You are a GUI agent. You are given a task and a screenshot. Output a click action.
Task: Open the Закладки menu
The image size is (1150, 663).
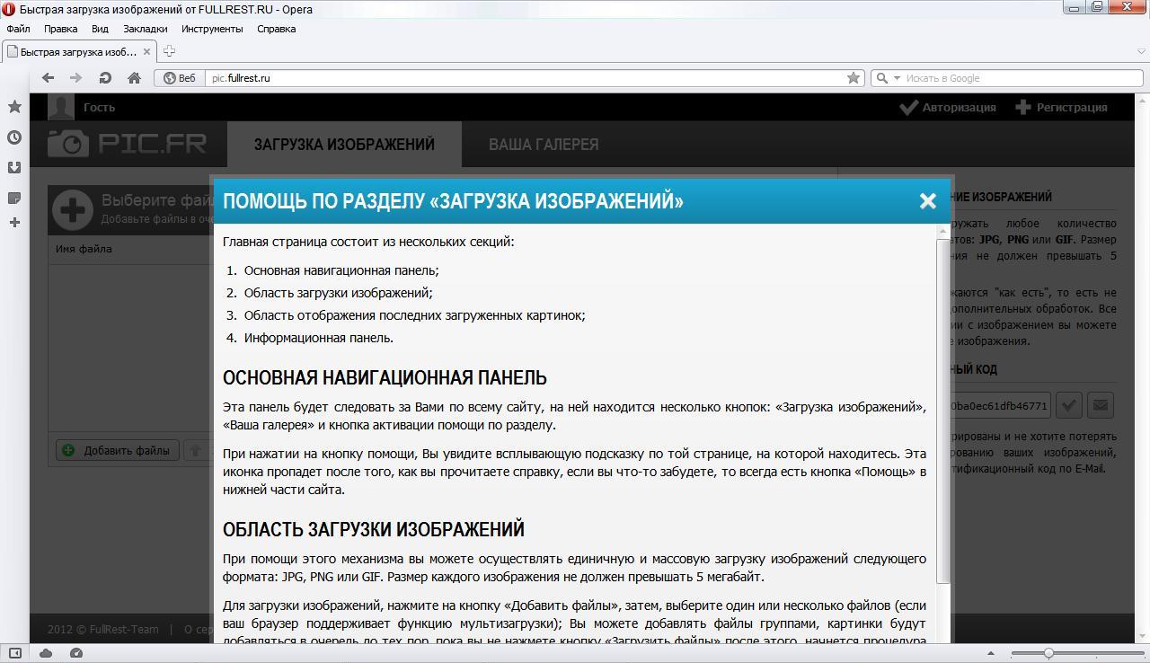click(x=145, y=29)
